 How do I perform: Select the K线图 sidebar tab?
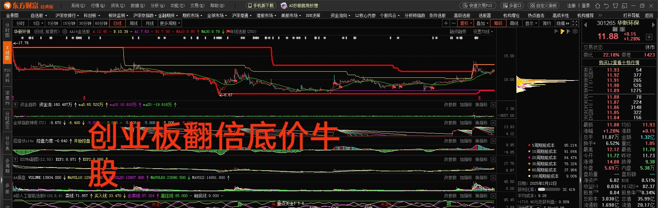pos(7,52)
